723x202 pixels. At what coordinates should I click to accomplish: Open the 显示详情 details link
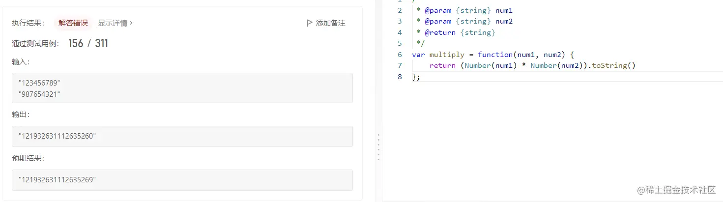tap(115, 23)
